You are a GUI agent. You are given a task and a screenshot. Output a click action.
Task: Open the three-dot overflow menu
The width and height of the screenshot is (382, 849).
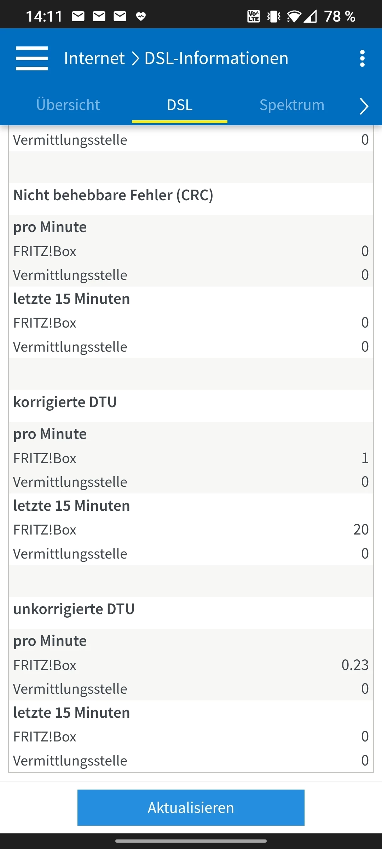pyautogui.click(x=362, y=58)
